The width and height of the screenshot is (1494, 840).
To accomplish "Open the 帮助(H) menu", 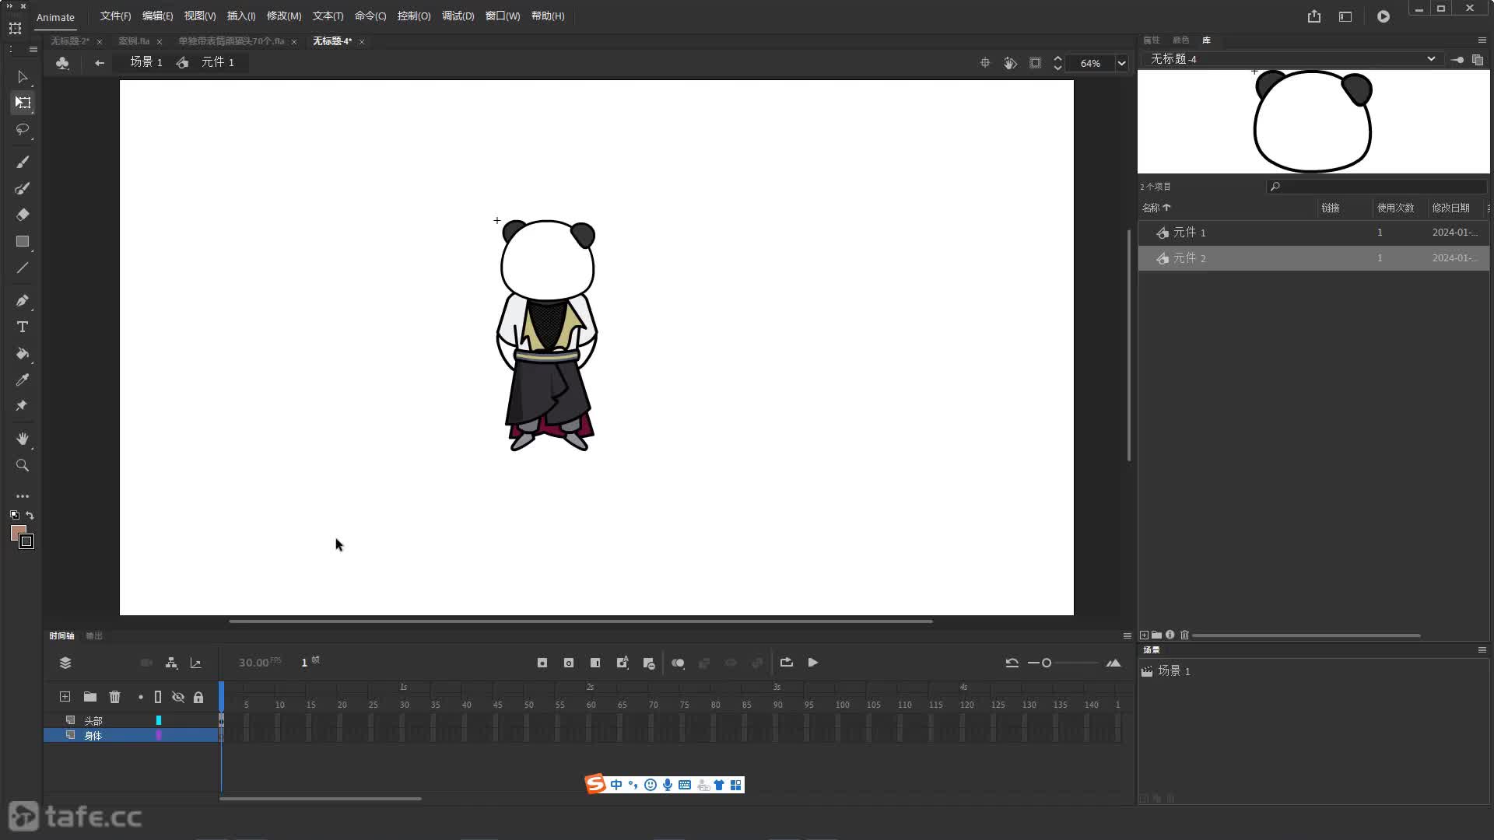I will (548, 16).
